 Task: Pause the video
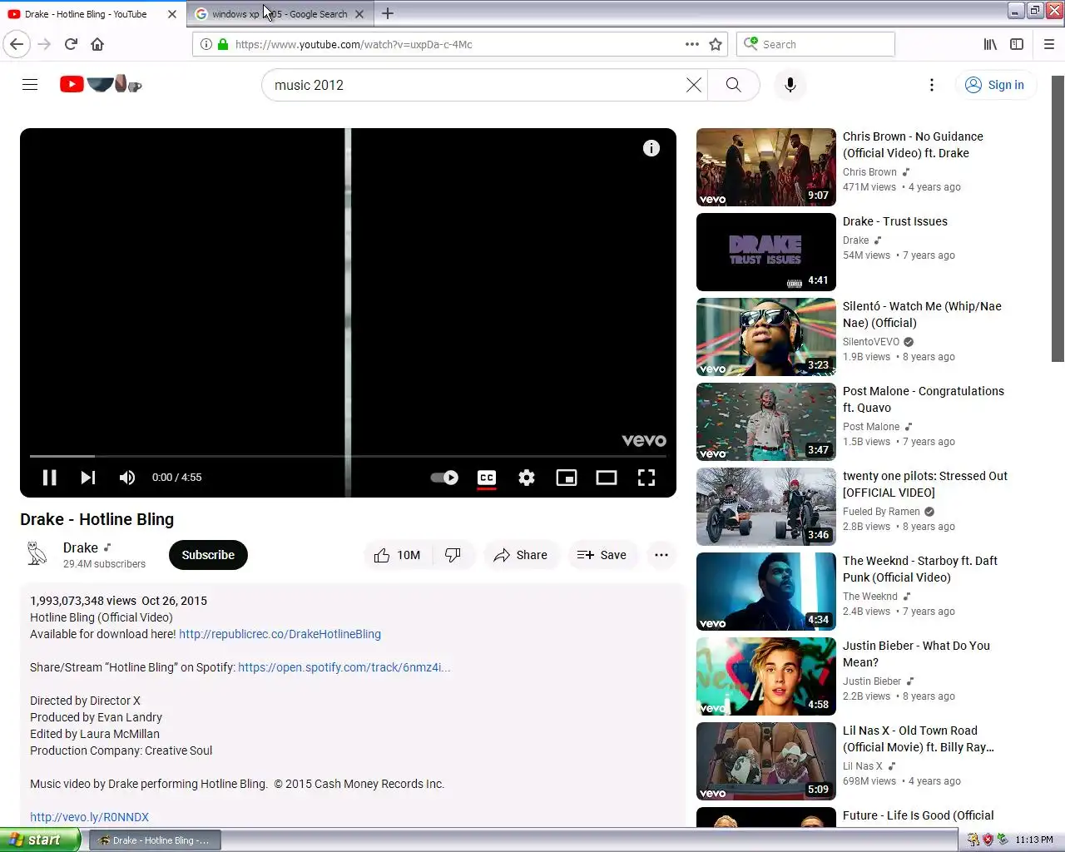coord(49,478)
